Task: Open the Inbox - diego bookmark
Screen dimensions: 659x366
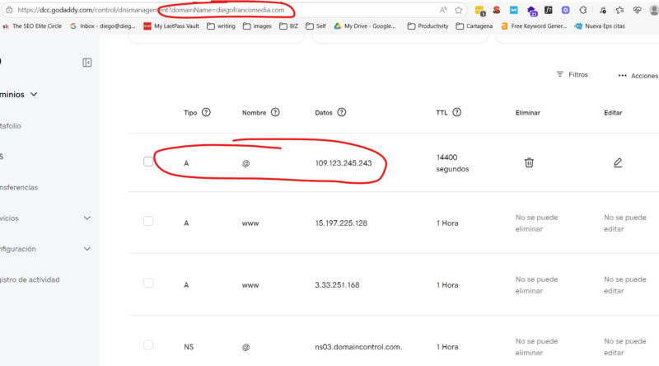Action: tap(103, 26)
